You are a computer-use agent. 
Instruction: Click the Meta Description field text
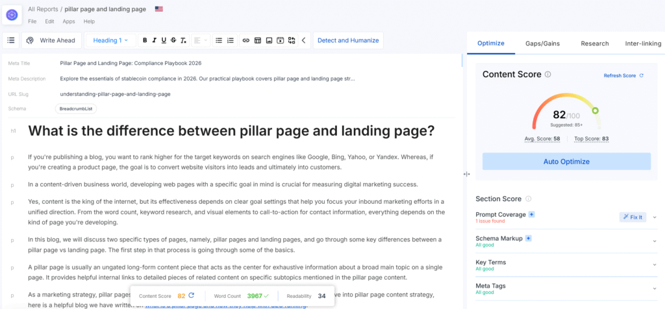[207, 79]
